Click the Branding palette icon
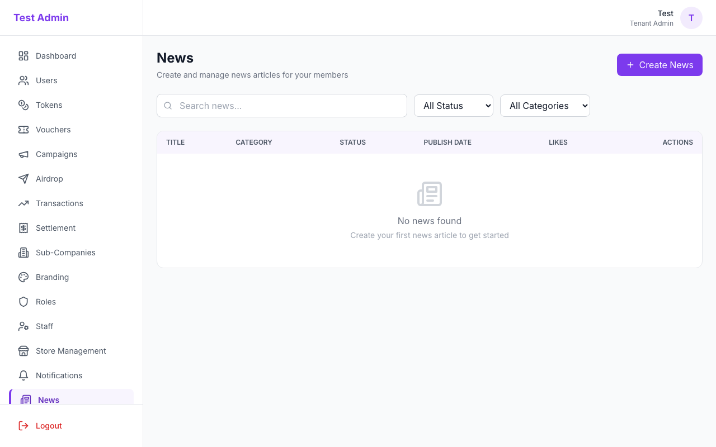 (x=23, y=277)
